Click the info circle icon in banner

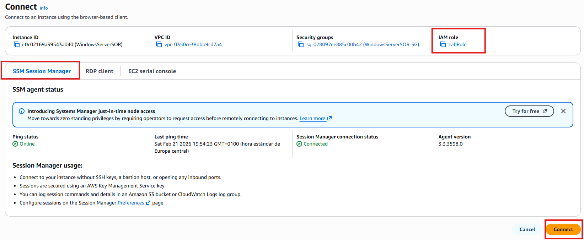22,111
